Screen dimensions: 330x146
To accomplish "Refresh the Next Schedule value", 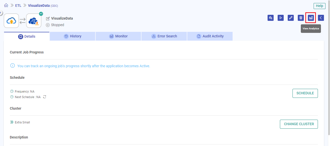I will coord(45,97).
